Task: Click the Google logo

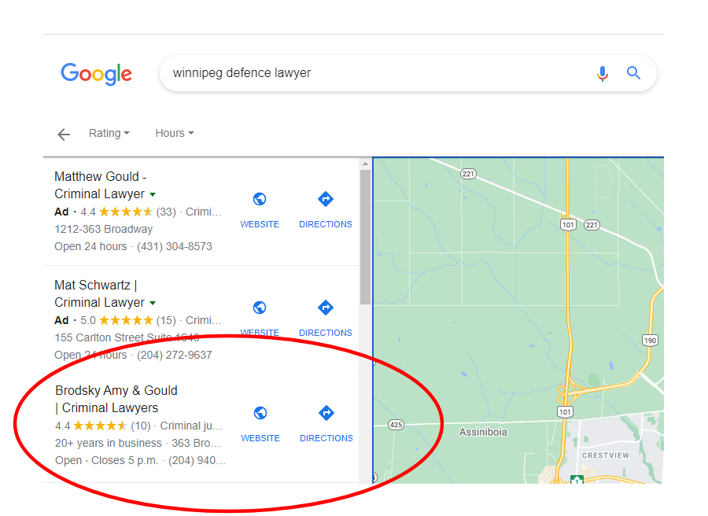Action: tap(96, 74)
